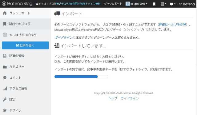Open ダッシュボード link in top bar
Screen dimensions: 197x115
click(113, 4)
